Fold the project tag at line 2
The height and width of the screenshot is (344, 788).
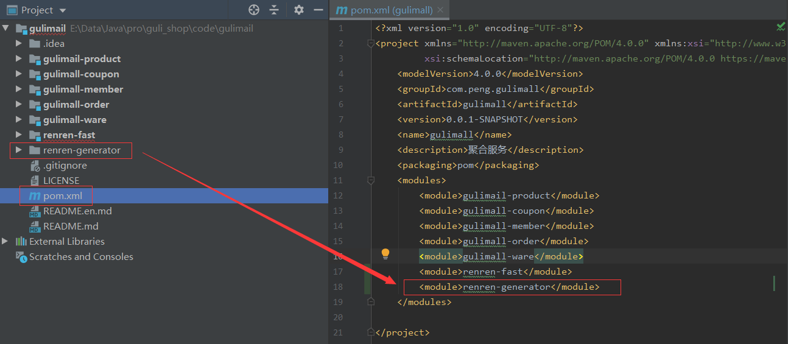[x=370, y=44]
